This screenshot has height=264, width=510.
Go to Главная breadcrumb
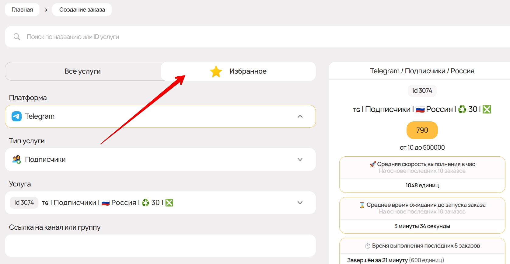coord(22,10)
